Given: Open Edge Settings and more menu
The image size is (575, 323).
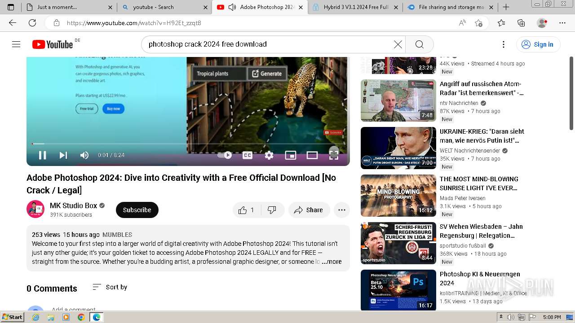Looking at the screenshot, I should (562, 23).
